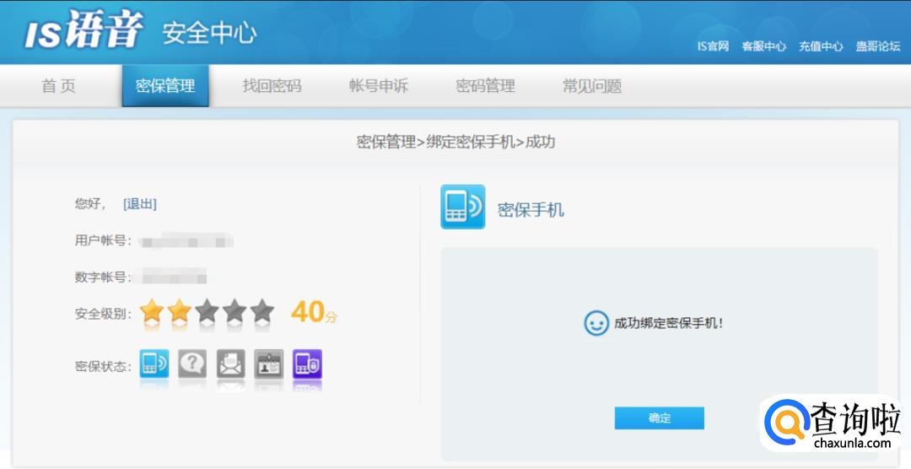Screen dimensions: 911x469
Task: Click the last gray security star
Action: point(262,311)
